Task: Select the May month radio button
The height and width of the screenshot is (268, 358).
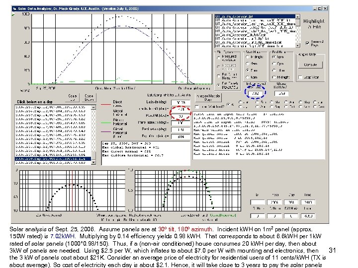Action: [x=300, y=102]
